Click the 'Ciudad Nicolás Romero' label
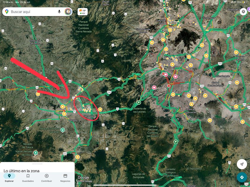The width and height of the screenshot is (250, 187). (143, 31)
